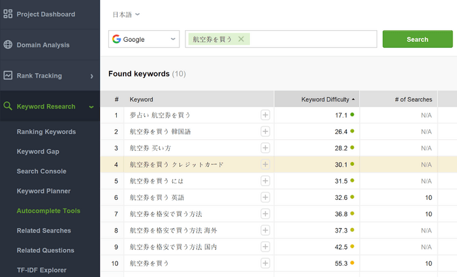Click inside the keyword search input field
457x277 pixels.
pyautogui.click(x=312, y=39)
